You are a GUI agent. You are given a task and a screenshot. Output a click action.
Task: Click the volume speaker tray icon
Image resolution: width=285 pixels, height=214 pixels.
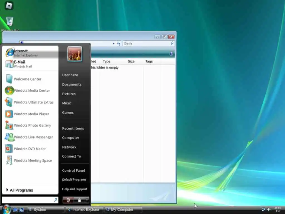(269, 210)
